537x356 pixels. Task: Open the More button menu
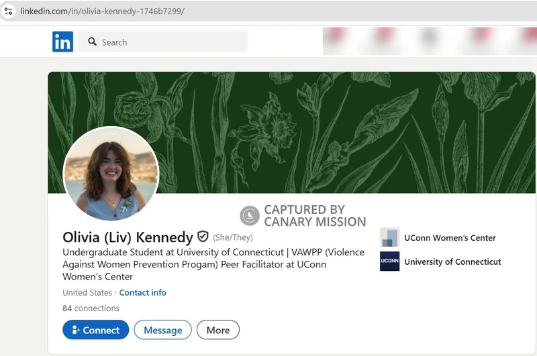pos(217,330)
